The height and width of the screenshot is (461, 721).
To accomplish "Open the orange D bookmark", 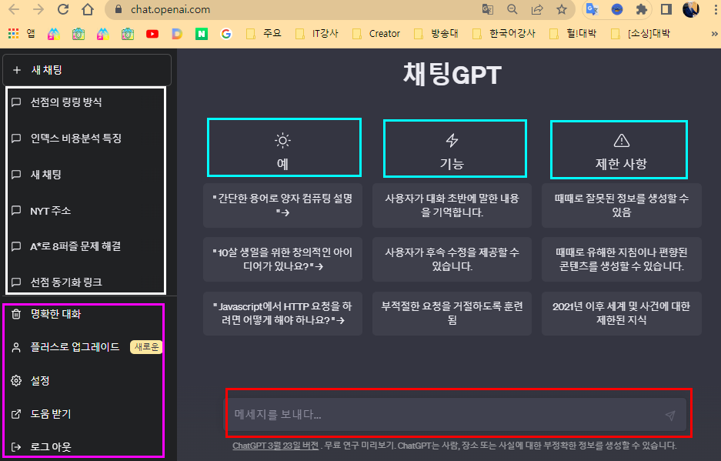I will [177, 34].
